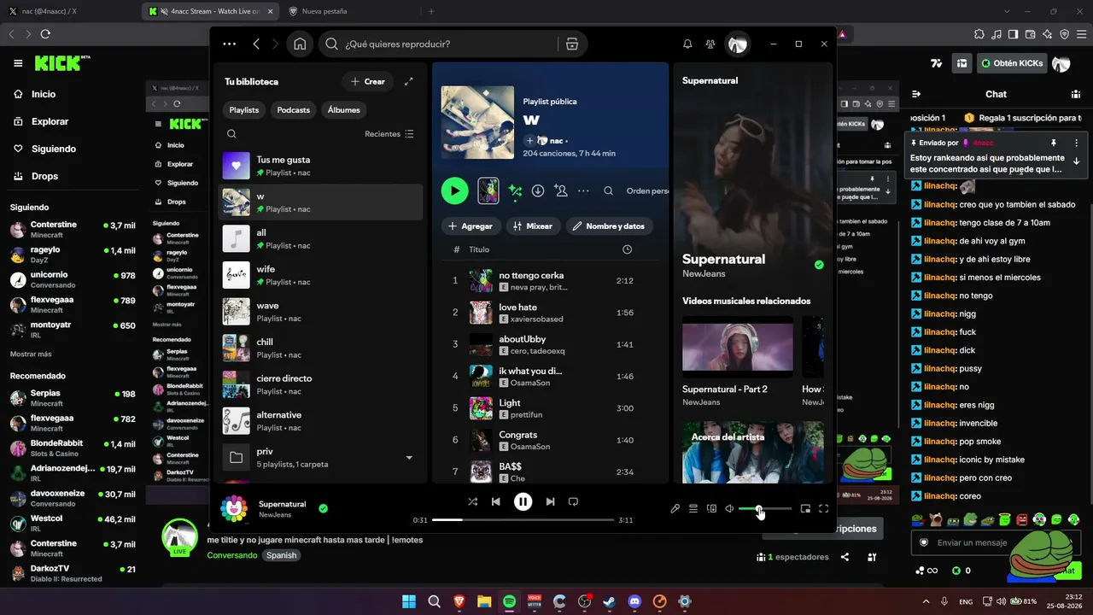Viewport: 1093px width, 615px height.
Task: Click the Enviar un mensaje chat field
Action: coord(996,542)
